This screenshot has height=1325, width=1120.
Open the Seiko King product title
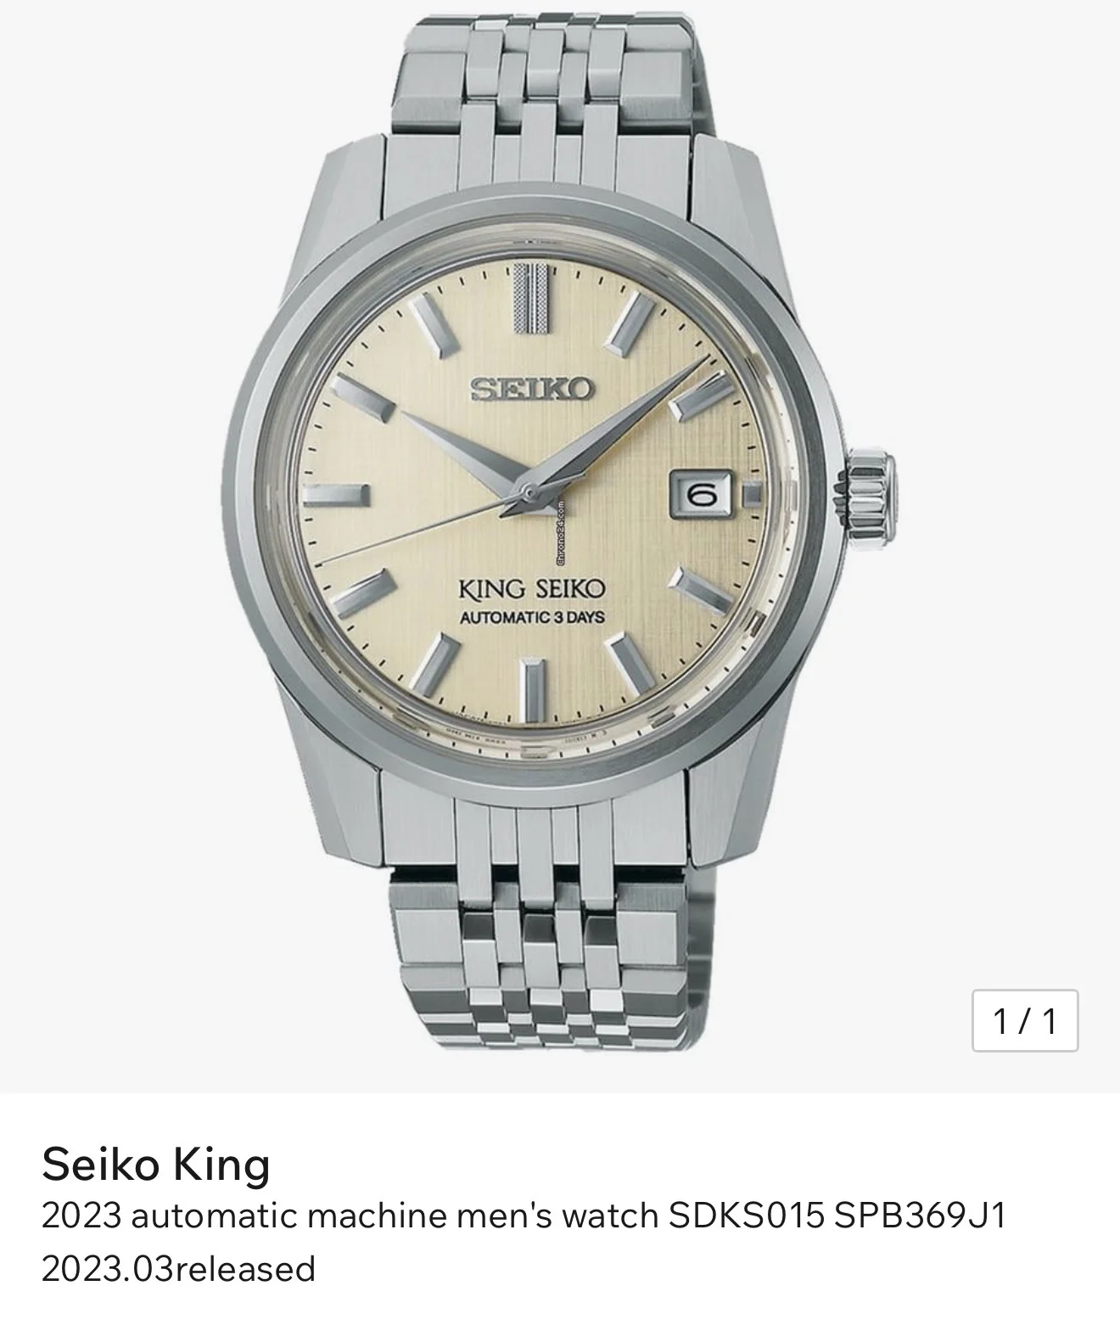(156, 1164)
